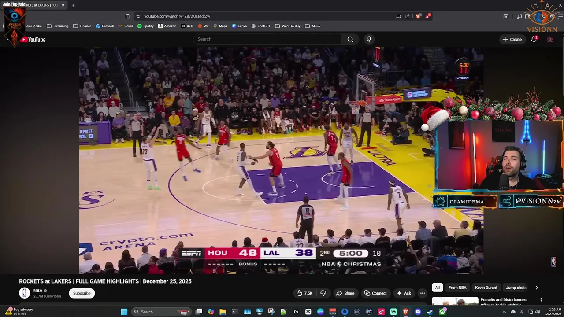
Task: Open a new browser tab
Action: tap(73, 5)
